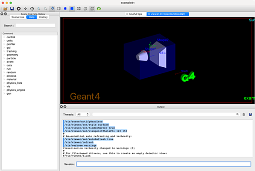This screenshot has height=171, width=255.
Task: Select the process command row
Action: coord(30,76)
